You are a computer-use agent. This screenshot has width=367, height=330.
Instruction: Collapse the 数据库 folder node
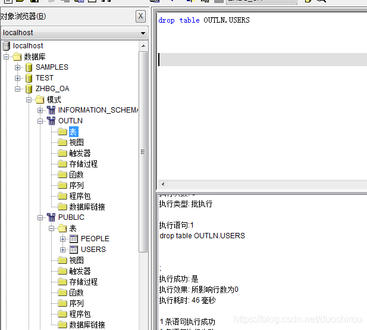7,57
